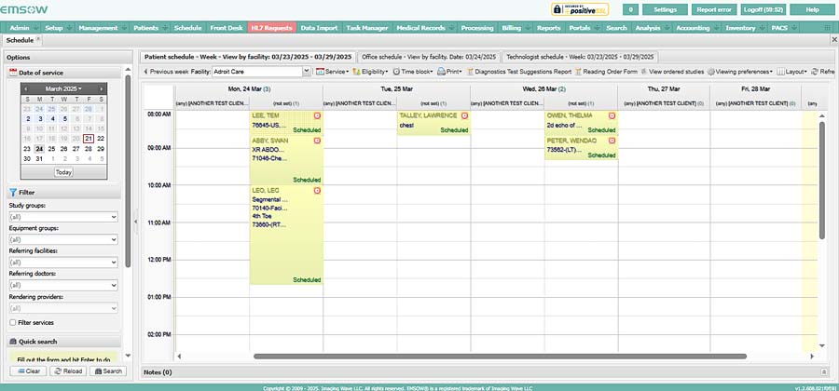Open Viewing preferences gear menu
The width and height of the screenshot is (839, 391).
[x=740, y=72]
